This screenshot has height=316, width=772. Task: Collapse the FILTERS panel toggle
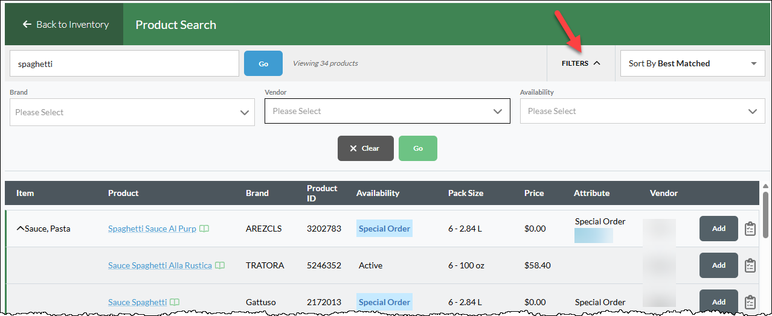click(581, 63)
